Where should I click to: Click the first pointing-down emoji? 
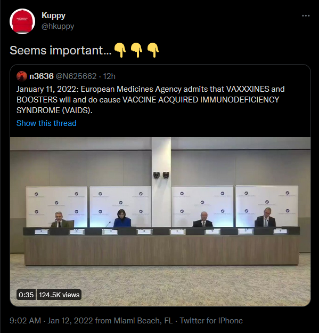120,50
